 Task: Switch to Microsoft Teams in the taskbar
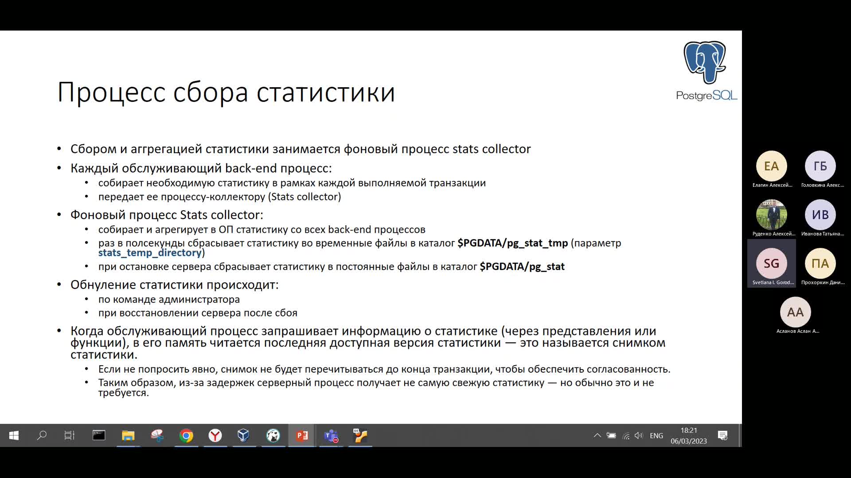(331, 436)
